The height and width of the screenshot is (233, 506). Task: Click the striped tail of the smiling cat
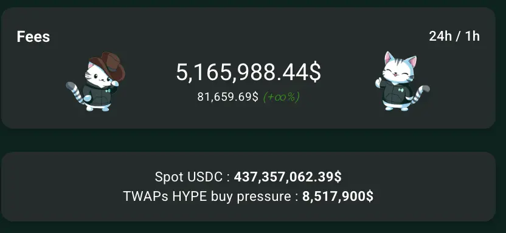tap(421, 93)
